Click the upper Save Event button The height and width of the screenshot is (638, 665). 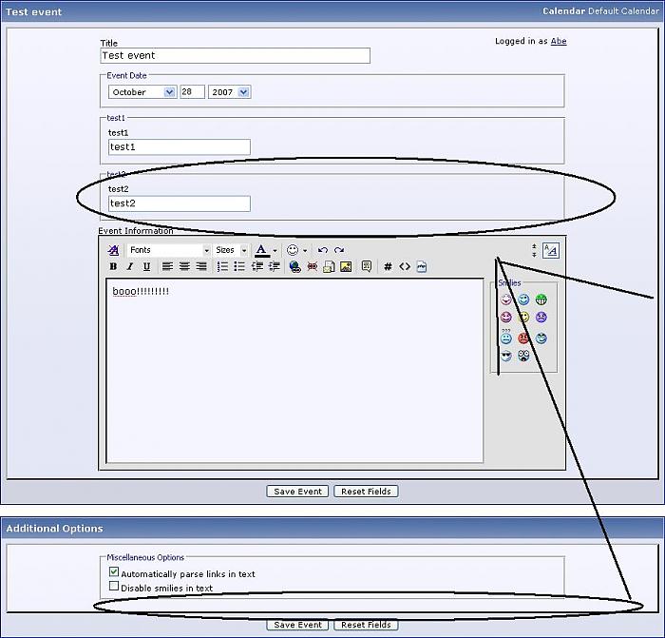point(297,492)
